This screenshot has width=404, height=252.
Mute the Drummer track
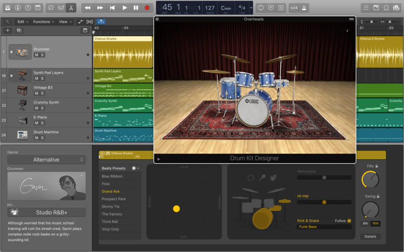(36, 55)
